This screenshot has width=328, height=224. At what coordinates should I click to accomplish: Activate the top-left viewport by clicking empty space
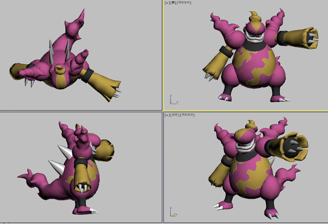point(129,26)
